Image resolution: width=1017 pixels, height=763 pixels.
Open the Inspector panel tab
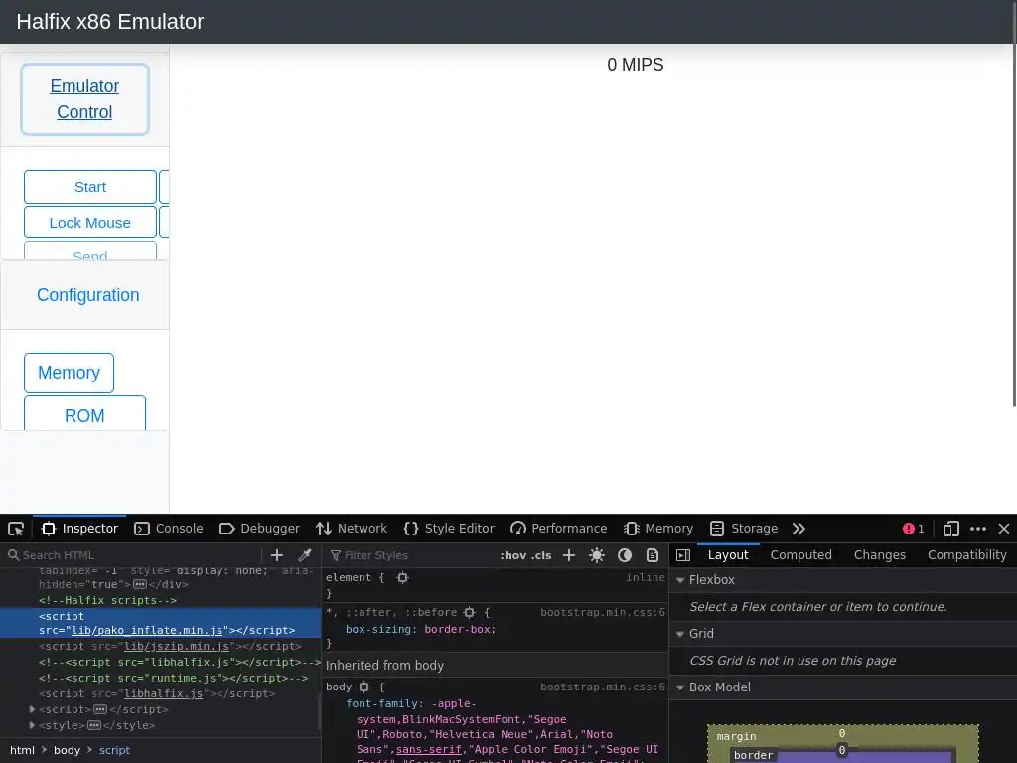(80, 529)
